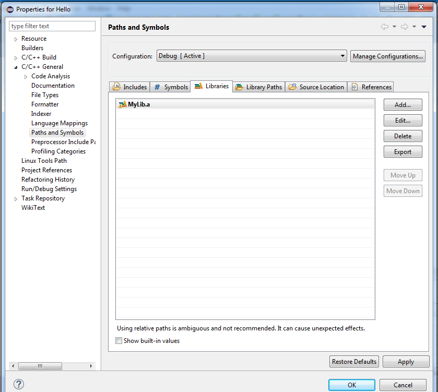Click in the type filter text field
This screenshot has width=438, height=392.
click(x=52, y=26)
